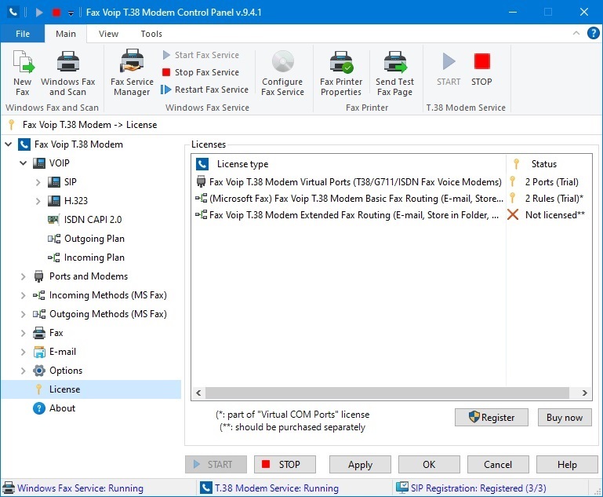Collapse the Fax Voip T.38 Modem root node
Viewport: 603px width, 497px height.
click(9, 144)
